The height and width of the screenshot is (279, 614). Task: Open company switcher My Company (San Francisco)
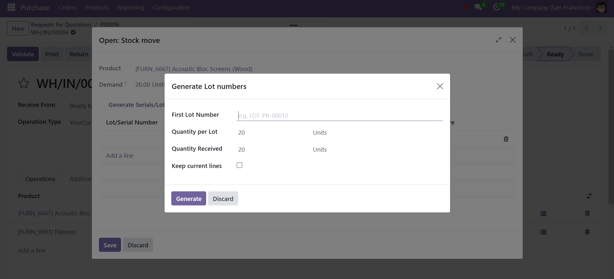pyautogui.click(x=551, y=7)
